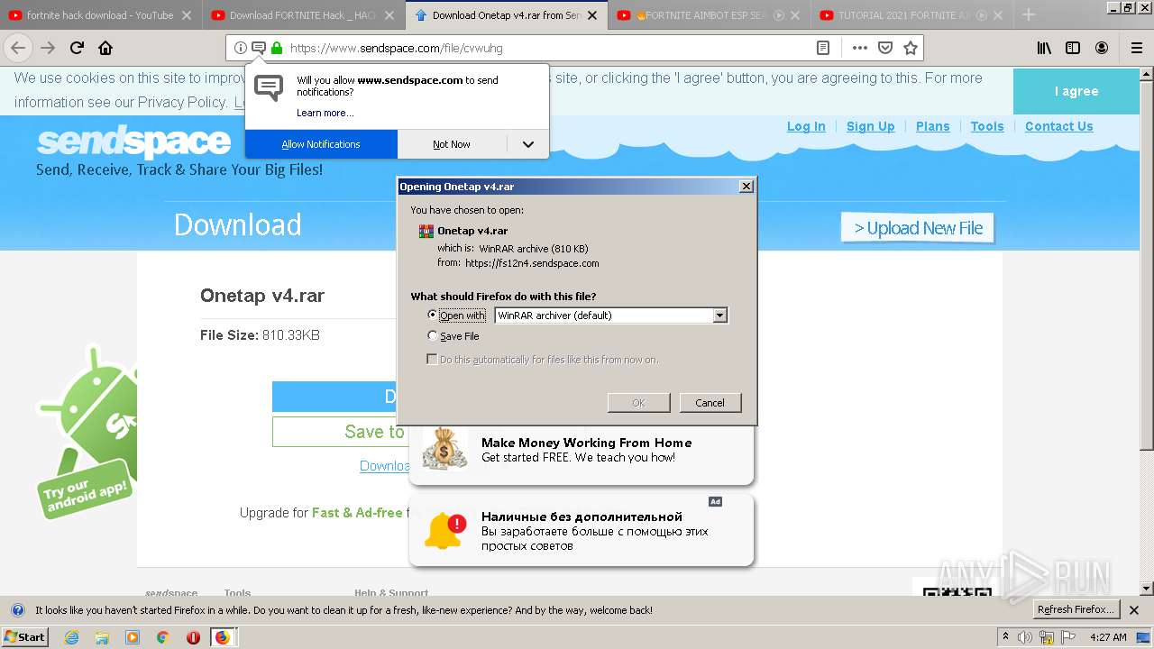Image resolution: width=1154 pixels, height=649 pixels.
Task: Open the Log In link
Action: point(806,126)
